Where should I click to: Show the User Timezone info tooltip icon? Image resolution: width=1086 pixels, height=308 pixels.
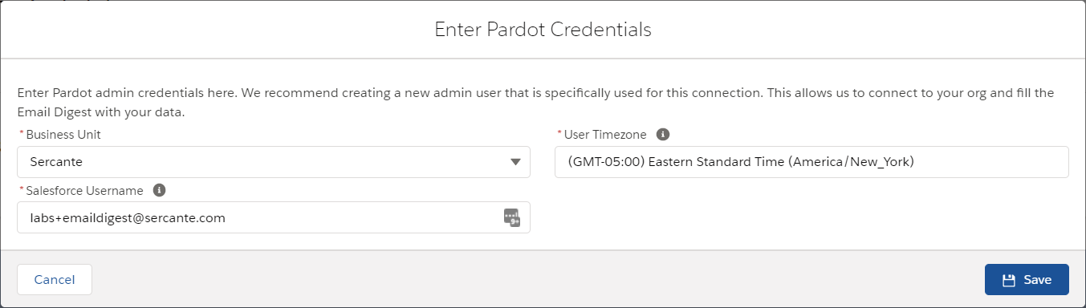[663, 135]
